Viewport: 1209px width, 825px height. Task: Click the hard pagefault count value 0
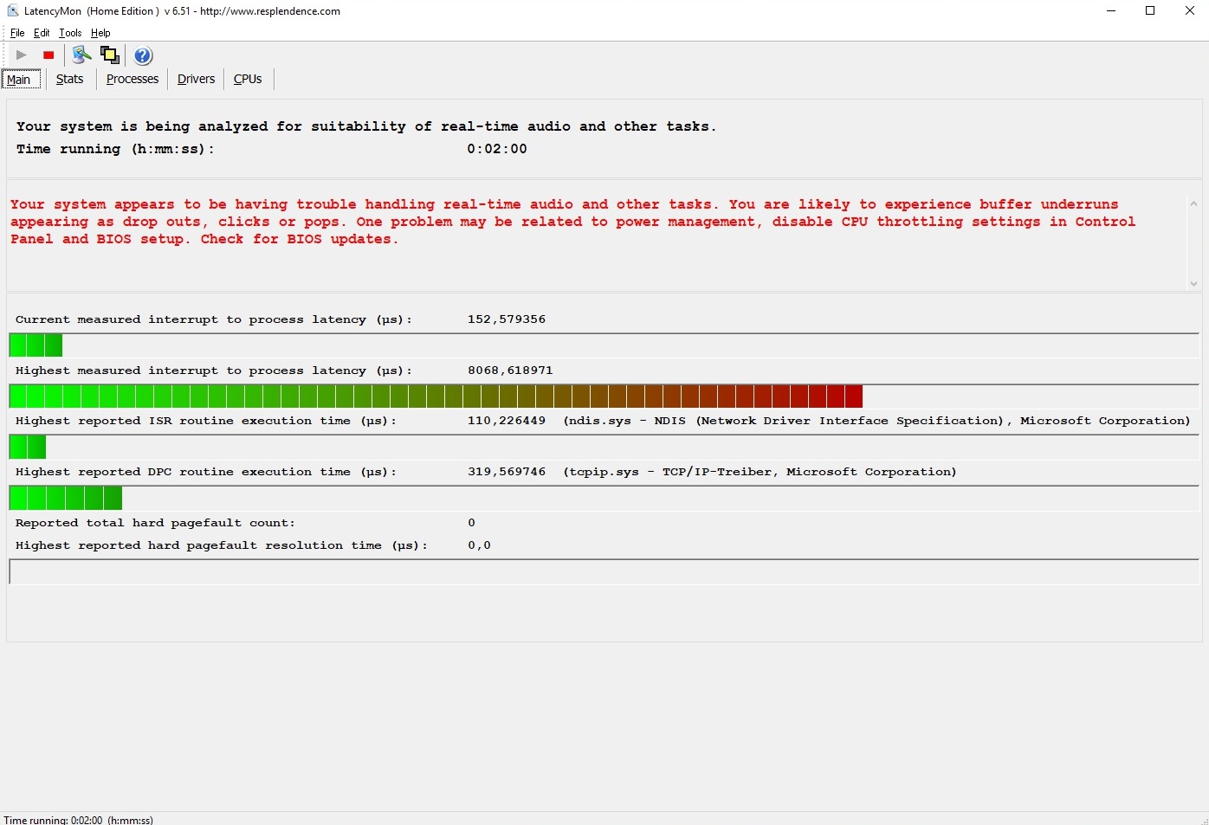click(471, 523)
